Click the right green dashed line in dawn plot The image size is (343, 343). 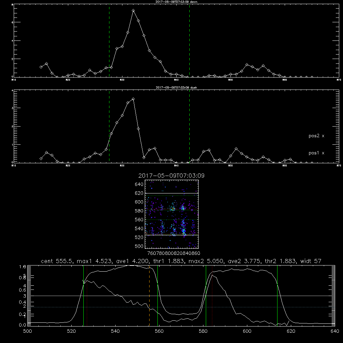189,40
